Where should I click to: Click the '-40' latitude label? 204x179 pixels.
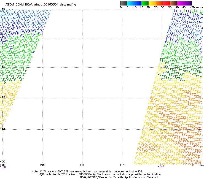(2, 9)
